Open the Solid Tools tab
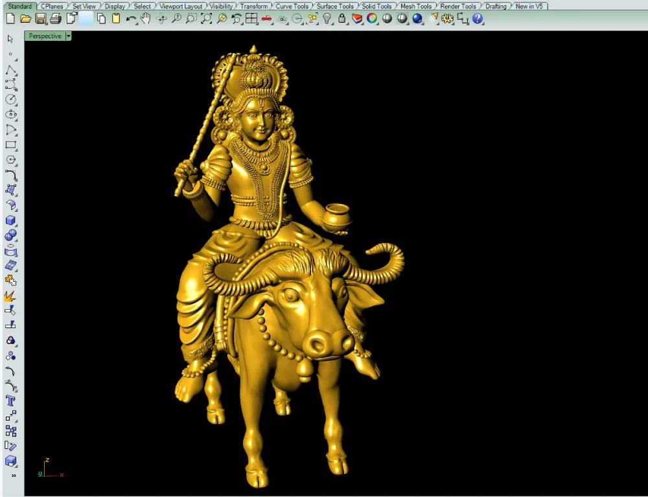This screenshot has height=497, width=648. 376,6
